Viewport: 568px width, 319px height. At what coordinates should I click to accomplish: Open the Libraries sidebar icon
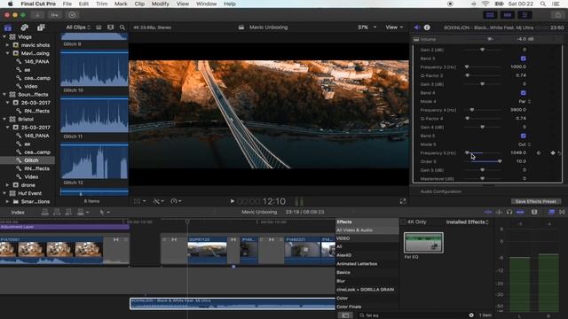click(x=8, y=27)
